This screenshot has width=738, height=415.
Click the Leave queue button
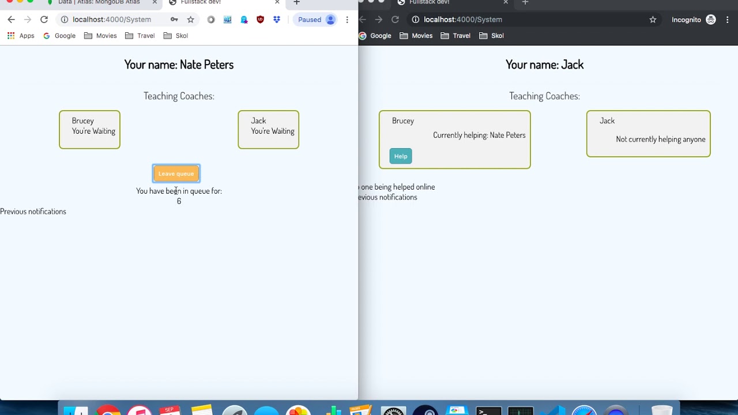click(176, 173)
